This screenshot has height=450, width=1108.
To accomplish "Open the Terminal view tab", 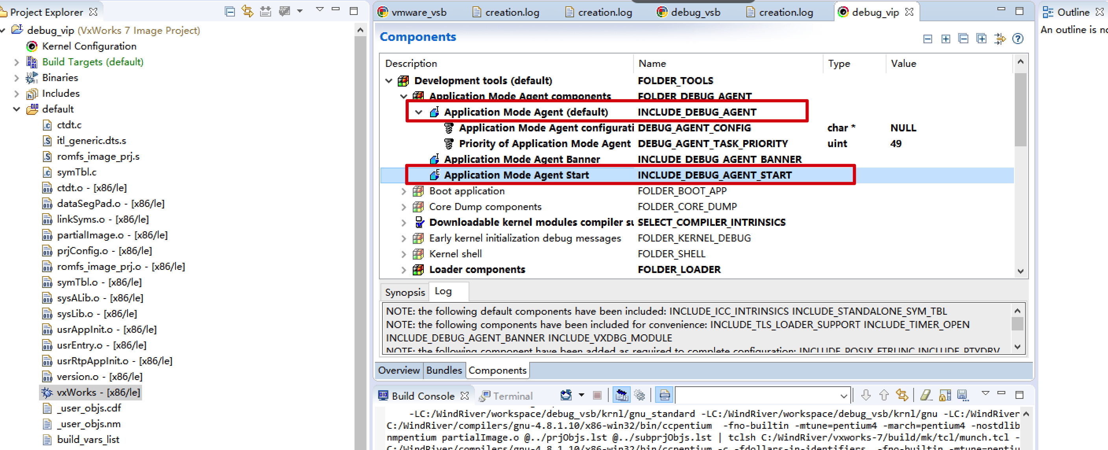I will coord(506,396).
